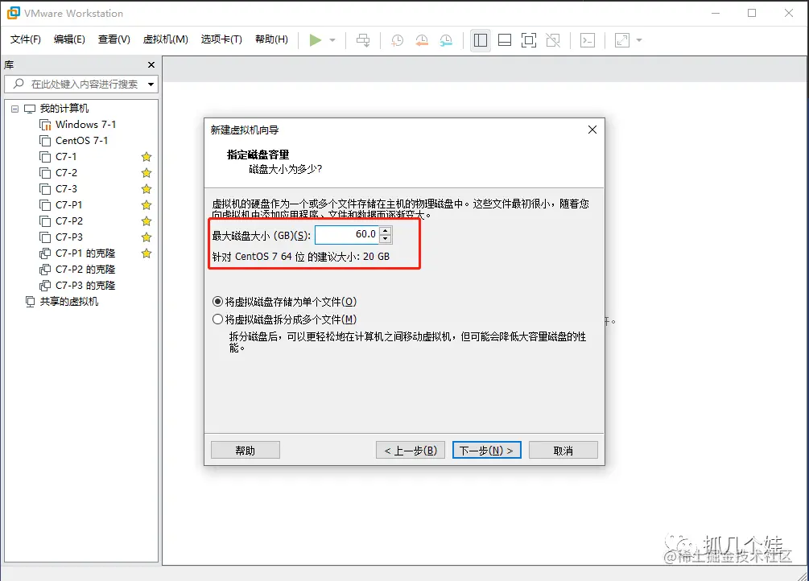
Task: Toggle favorite star for C7-P2
Action: pos(147,220)
